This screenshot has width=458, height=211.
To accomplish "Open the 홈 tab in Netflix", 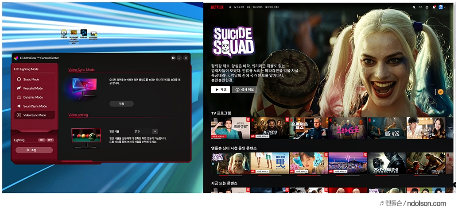I will (x=230, y=7).
